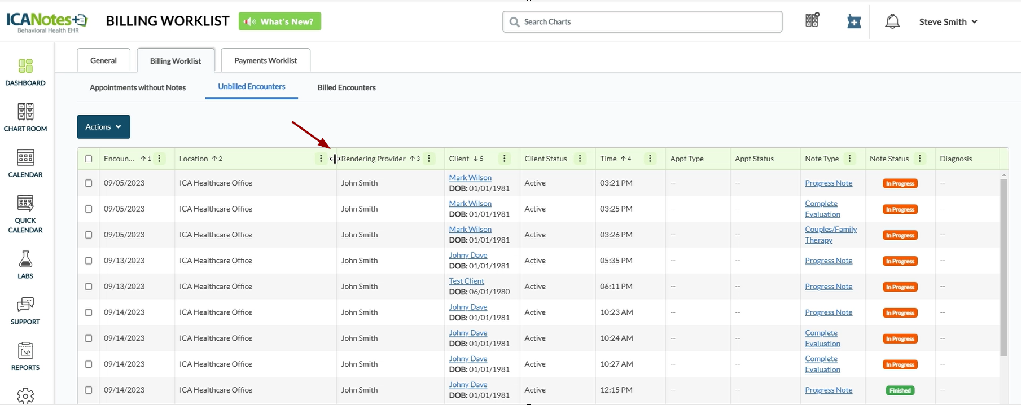Check the first 09/05/2023 encounter row checkbox
The height and width of the screenshot is (405, 1021).
pyautogui.click(x=89, y=183)
